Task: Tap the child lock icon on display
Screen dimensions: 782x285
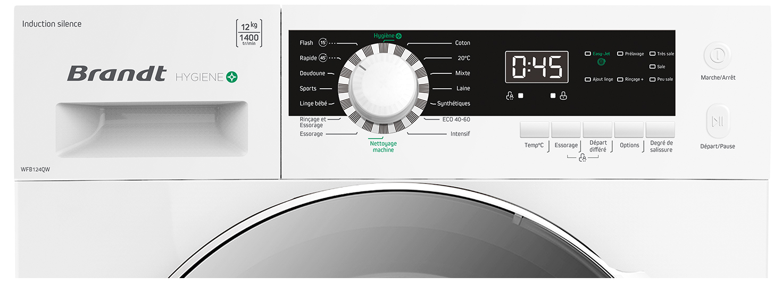Action: [x=510, y=96]
